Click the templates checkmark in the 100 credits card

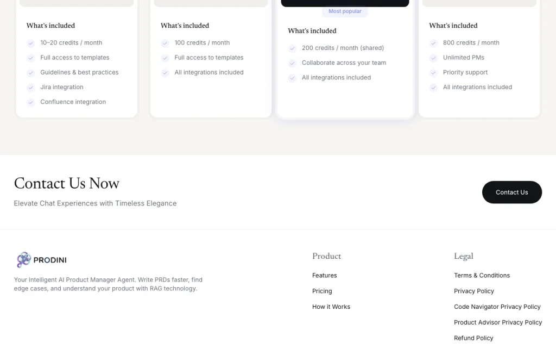[165, 58]
